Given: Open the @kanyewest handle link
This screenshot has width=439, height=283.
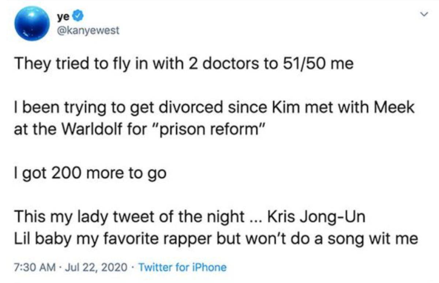Looking at the screenshot, I should [88, 30].
